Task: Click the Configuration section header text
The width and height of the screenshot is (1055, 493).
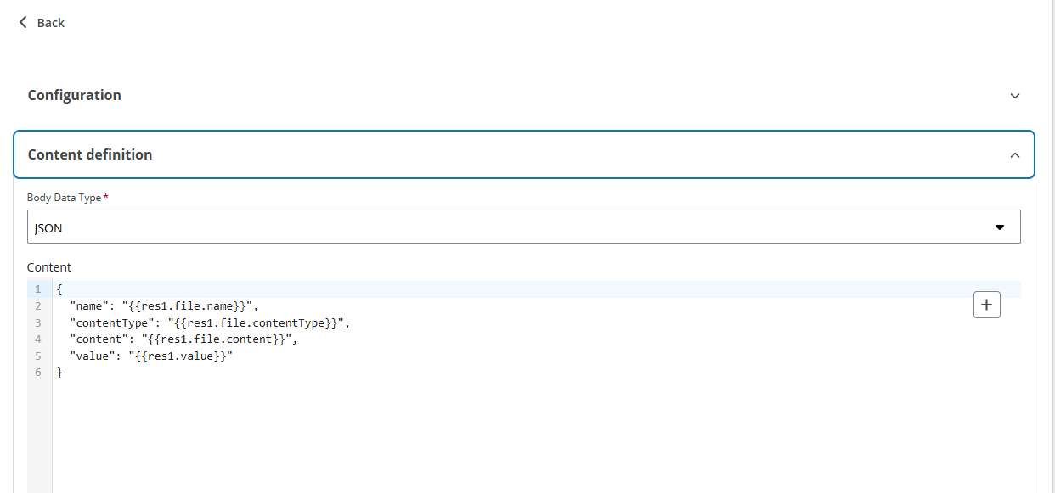Action: point(74,95)
